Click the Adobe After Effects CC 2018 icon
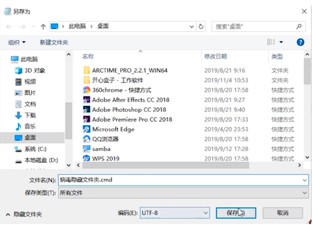The image size is (313, 225). click(86, 100)
